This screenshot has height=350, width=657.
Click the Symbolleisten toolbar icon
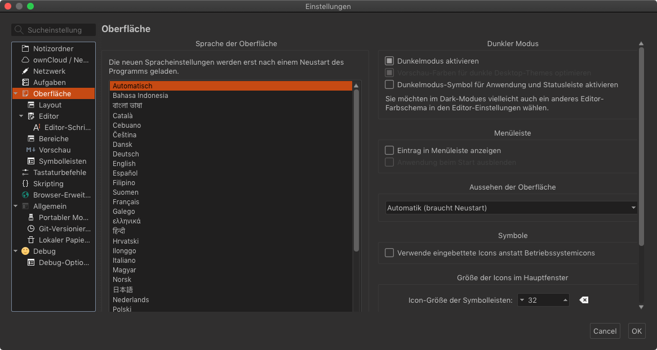31,161
